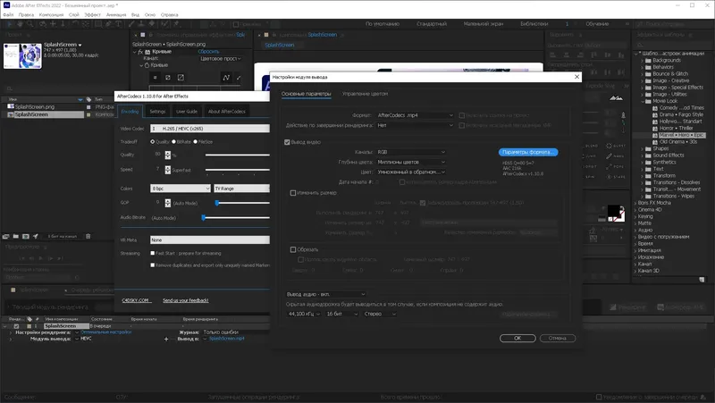The image size is (715, 403).
Task: Click the curve draw icon in Curves effect
Action: tap(226, 78)
